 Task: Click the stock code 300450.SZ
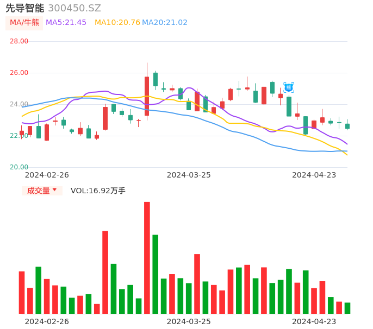pos(74,8)
